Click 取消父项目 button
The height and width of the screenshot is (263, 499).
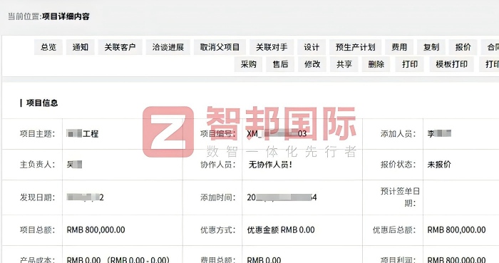click(x=220, y=47)
